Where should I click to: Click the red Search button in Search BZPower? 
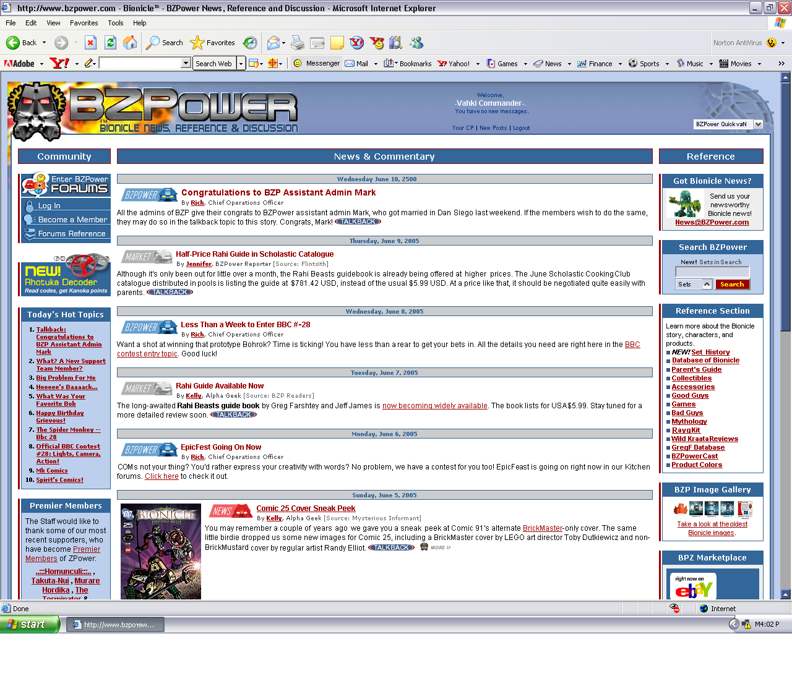point(732,284)
